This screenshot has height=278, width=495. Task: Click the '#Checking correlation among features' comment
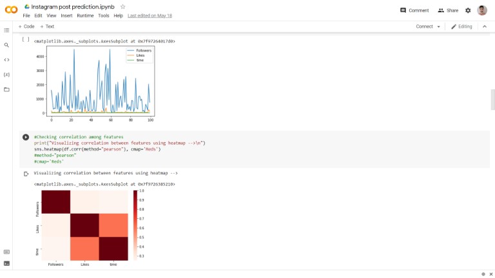click(79, 137)
